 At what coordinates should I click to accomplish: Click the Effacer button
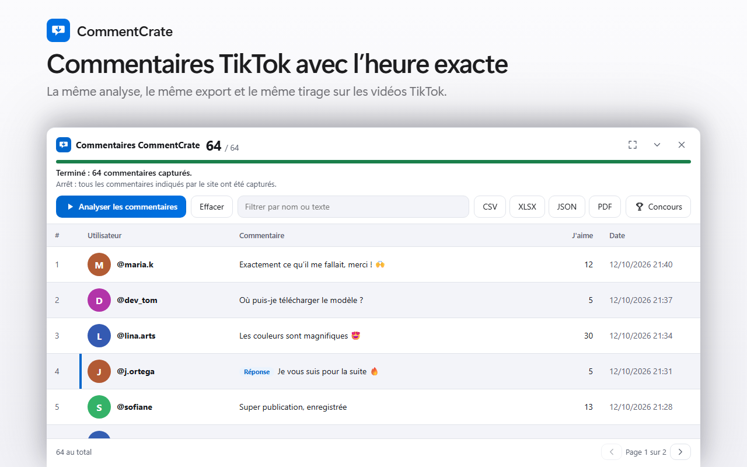(x=212, y=207)
